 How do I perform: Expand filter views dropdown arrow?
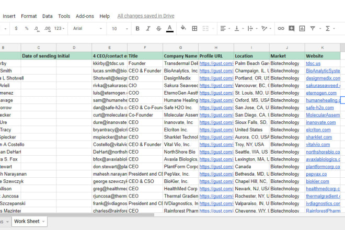point(320,29)
